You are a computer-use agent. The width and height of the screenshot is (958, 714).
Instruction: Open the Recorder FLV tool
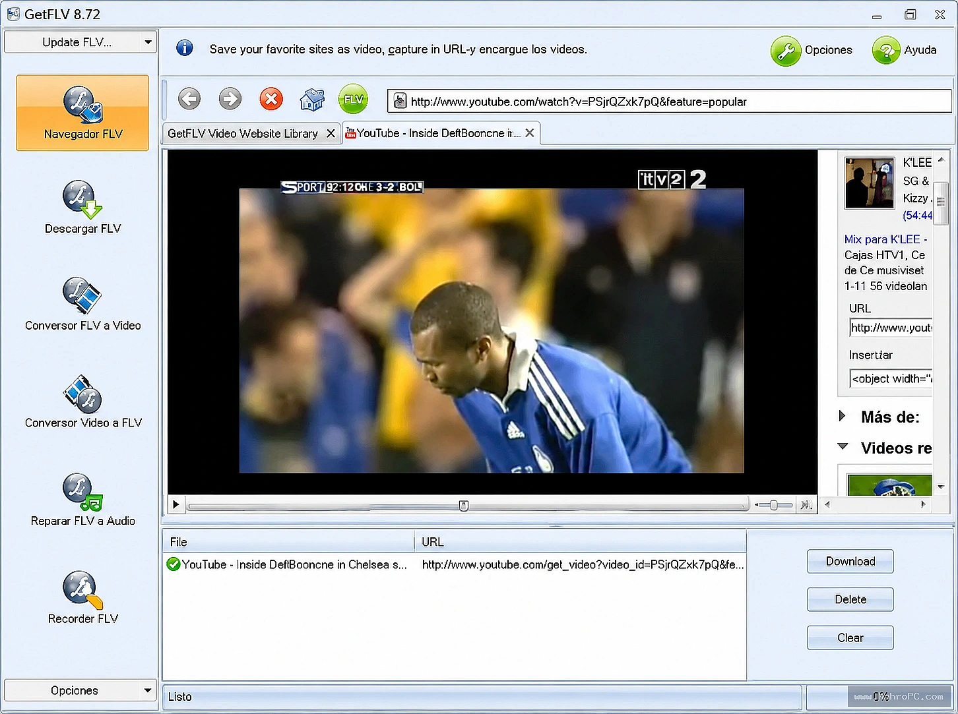coord(82,597)
